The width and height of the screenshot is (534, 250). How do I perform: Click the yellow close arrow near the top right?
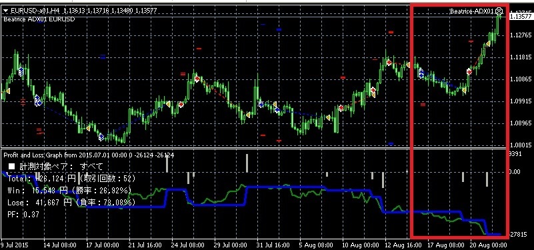488,43
